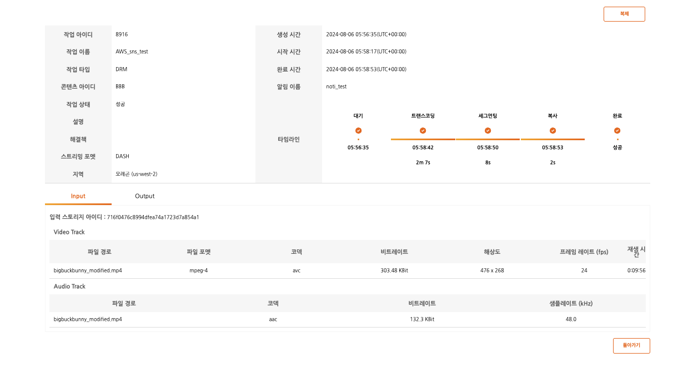Click the 세그먼팅 stage checkmark icon

coord(488,131)
